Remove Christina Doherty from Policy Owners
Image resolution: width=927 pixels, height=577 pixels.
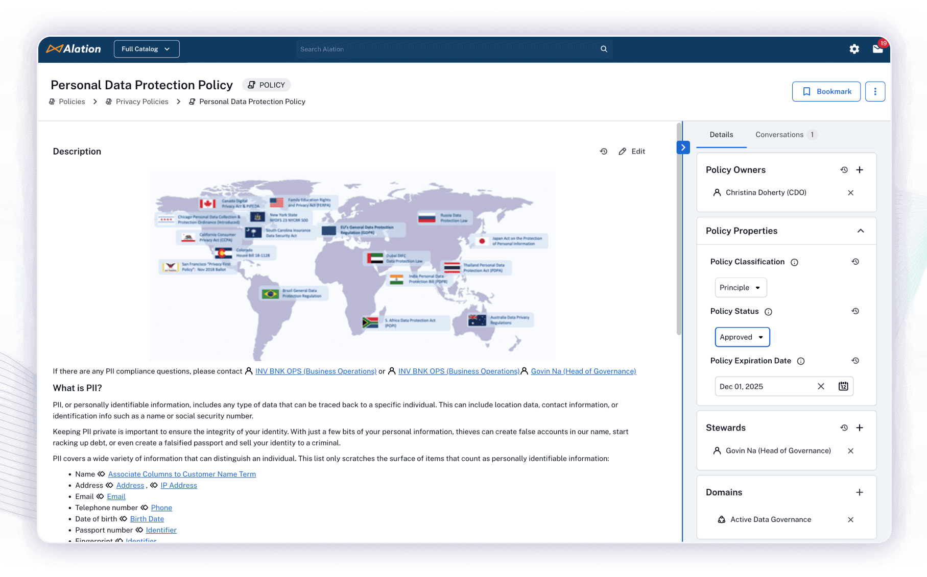click(x=850, y=193)
